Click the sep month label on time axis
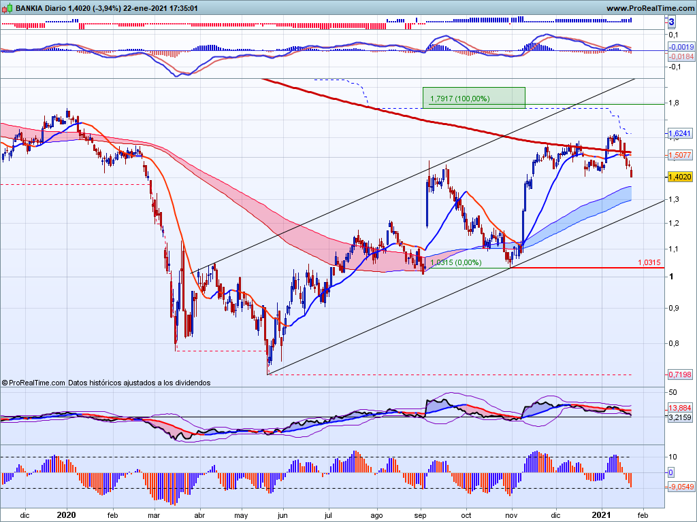The width and height of the screenshot is (697, 522). 420,515
